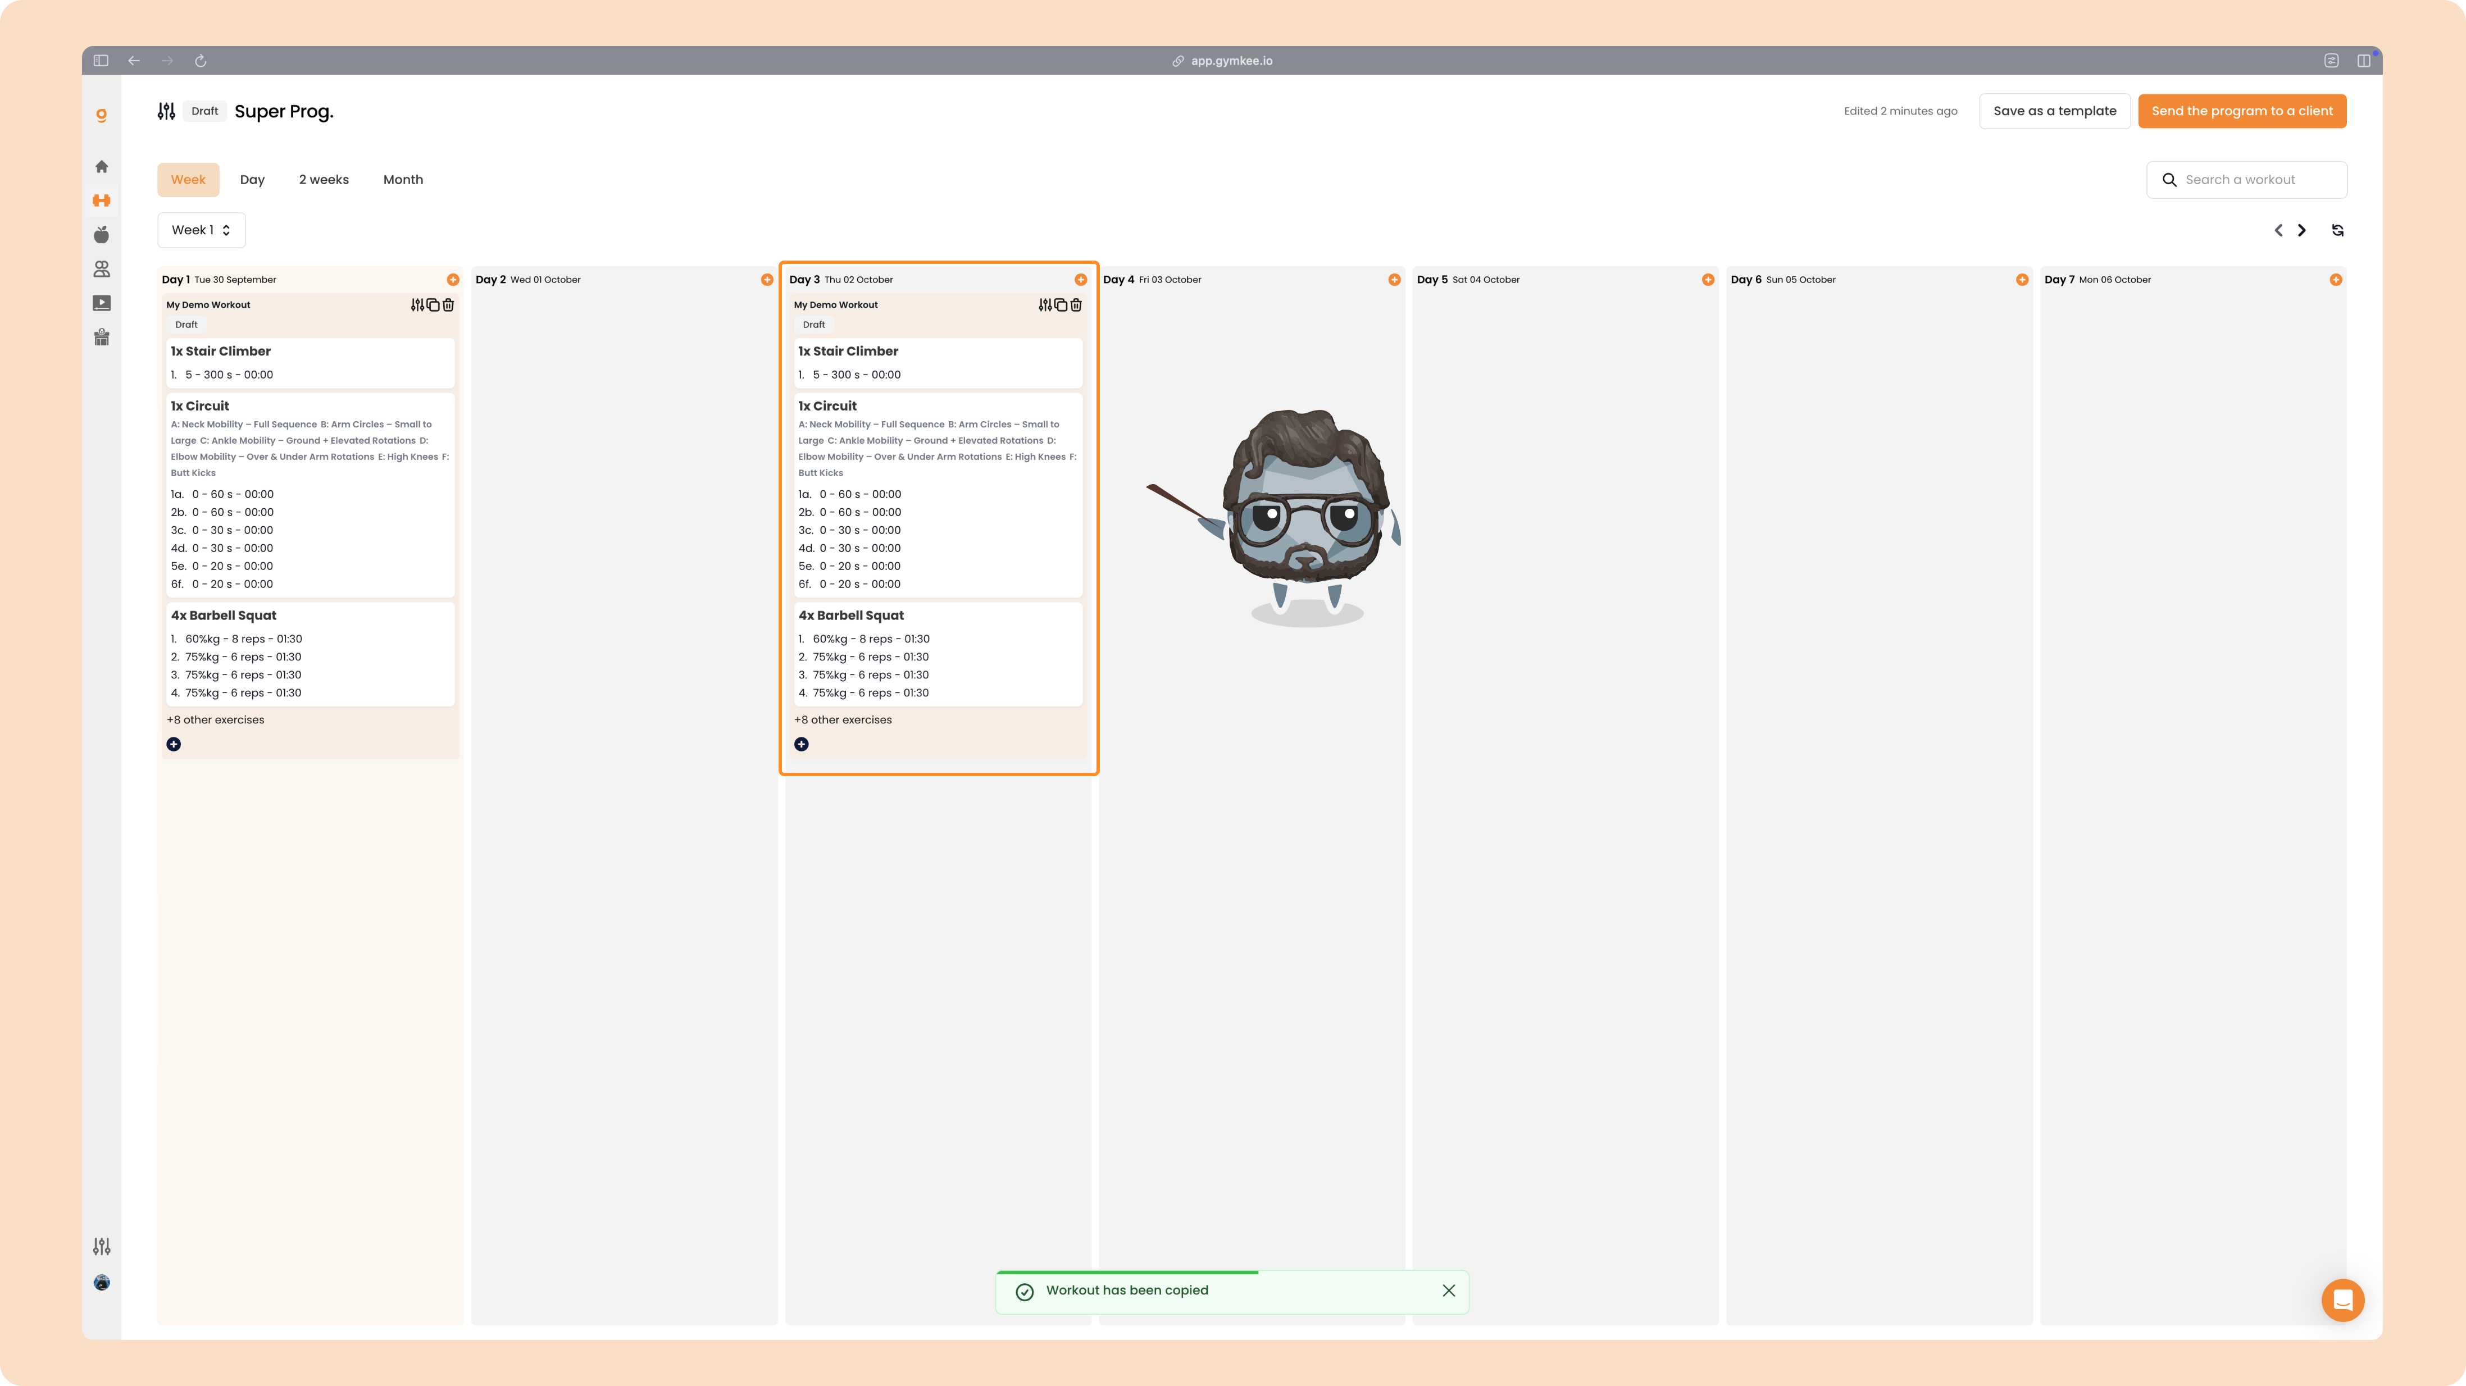The image size is (2466, 1386).
Task: Open 4x Barbell Squat block in Day 1
Action: coord(310,654)
